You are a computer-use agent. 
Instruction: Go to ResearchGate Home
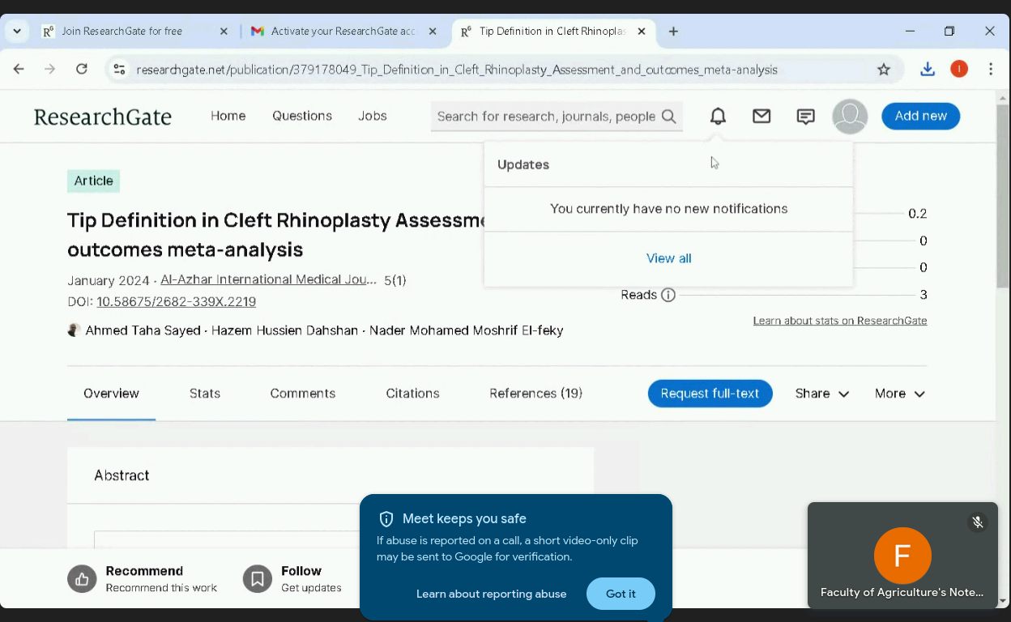point(228,116)
